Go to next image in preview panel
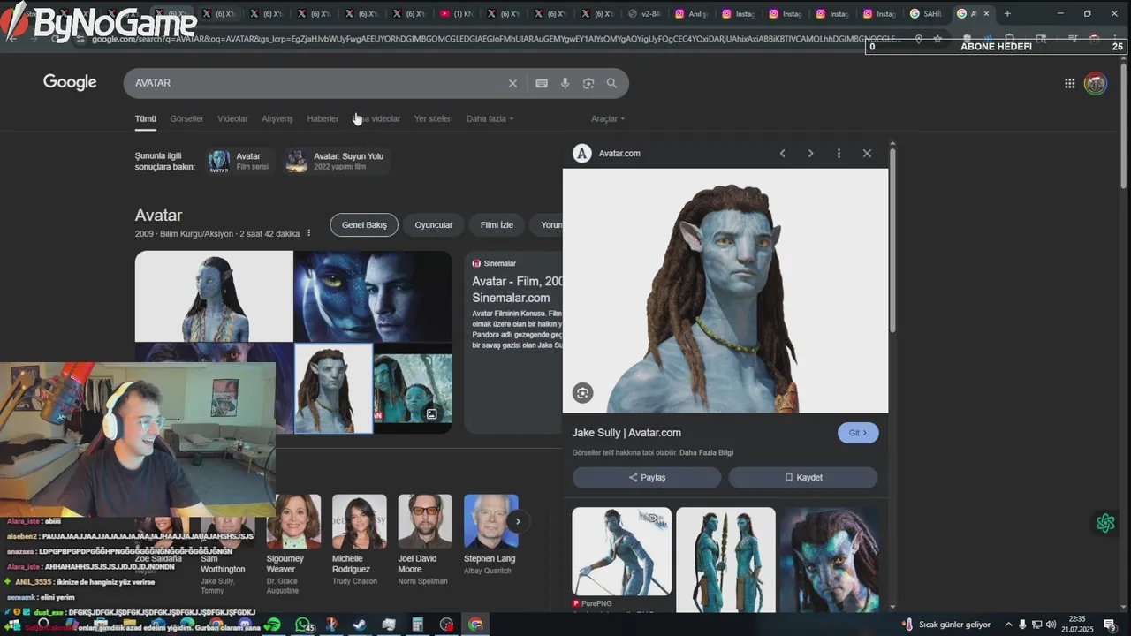 (810, 154)
